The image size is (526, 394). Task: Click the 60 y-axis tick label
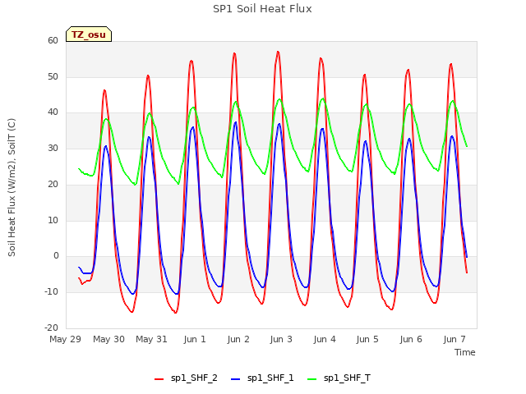click(53, 41)
